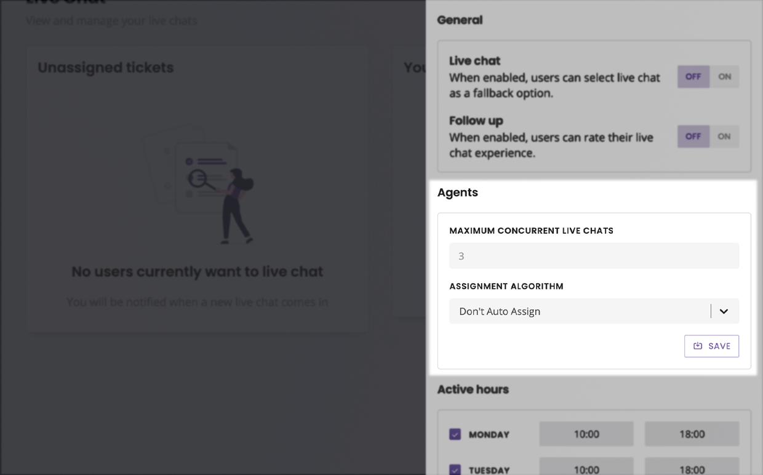Expand dropdown chevron beside Don't Auto Assign

coord(724,311)
